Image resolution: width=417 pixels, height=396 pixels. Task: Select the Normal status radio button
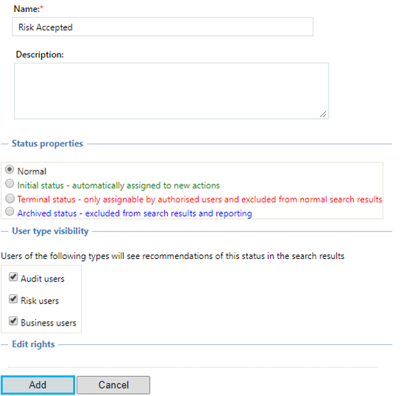pyautogui.click(x=10, y=170)
